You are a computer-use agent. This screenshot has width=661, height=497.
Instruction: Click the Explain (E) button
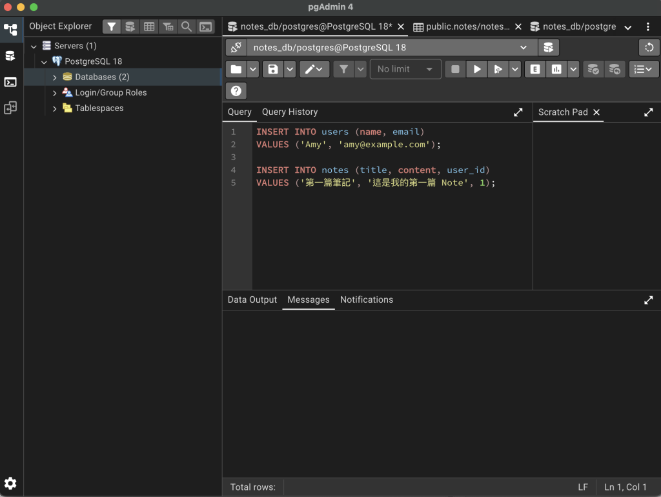535,69
